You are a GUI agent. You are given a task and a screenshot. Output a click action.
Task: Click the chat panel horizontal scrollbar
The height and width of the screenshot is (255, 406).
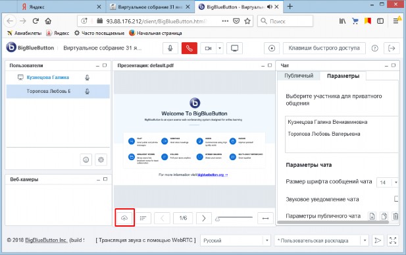pos(333,222)
